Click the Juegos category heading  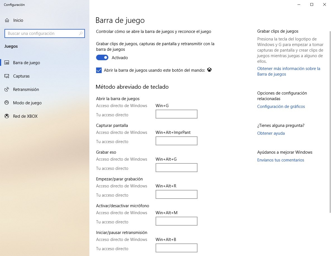[11, 46]
